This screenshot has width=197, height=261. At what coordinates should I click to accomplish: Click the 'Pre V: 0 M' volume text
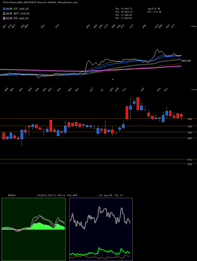pos(154,12)
